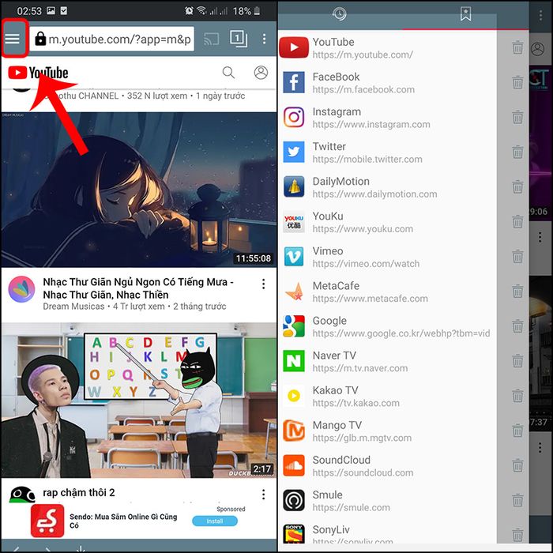The width and height of the screenshot is (553, 553).
Task: Tap the m.youtube.com address bar
Action: 112,39
